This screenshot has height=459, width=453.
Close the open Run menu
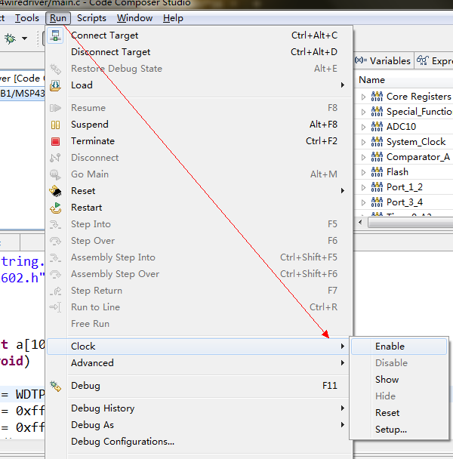click(x=58, y=18)
